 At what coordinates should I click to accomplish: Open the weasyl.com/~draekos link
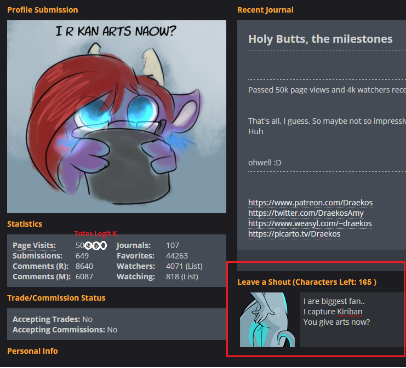pos(310,223)
